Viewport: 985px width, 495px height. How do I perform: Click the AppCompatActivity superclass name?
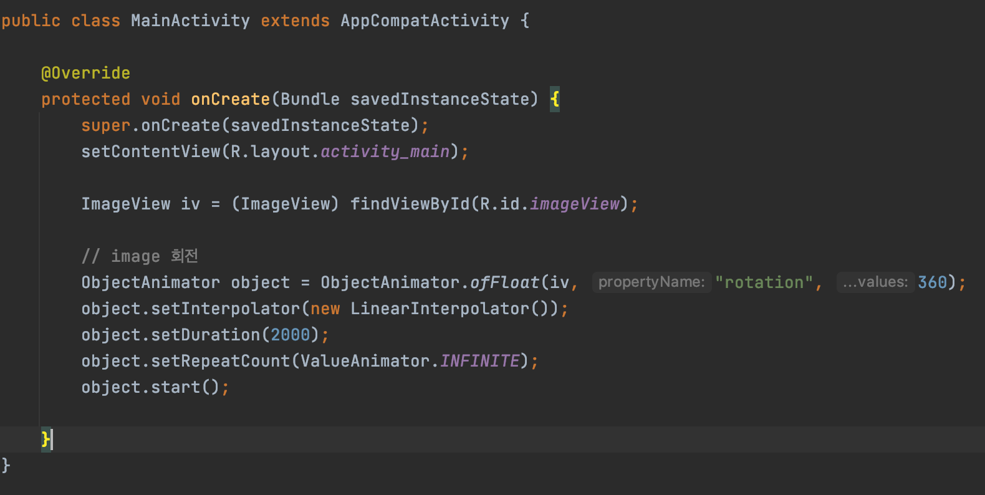pos(425,21)
